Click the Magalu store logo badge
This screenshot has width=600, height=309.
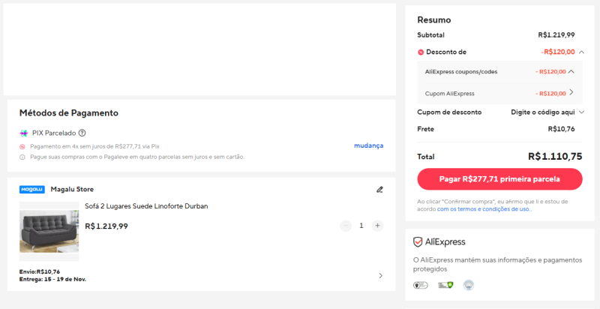point(31,190)
